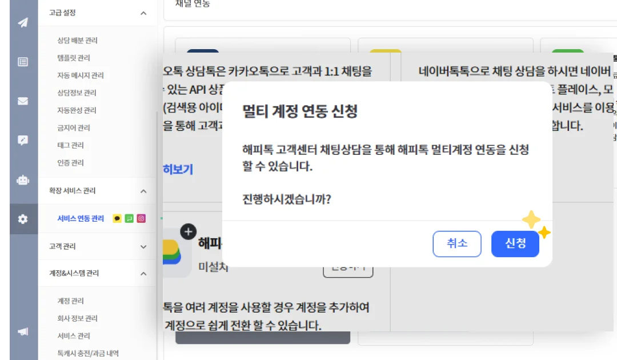
Task: Click the 신청 button in the dialog
Action: 515,243
